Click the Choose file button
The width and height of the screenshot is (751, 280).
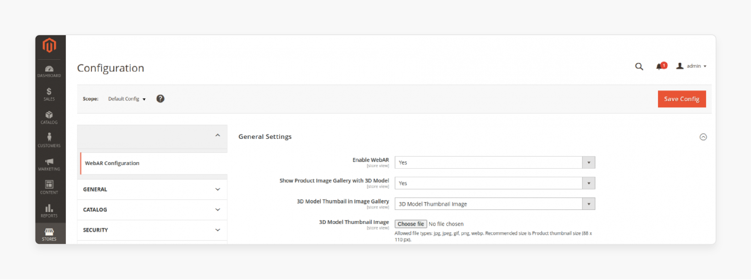tap(411, 224)
